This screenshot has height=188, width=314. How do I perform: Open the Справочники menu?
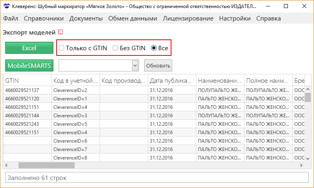[44, 18]
